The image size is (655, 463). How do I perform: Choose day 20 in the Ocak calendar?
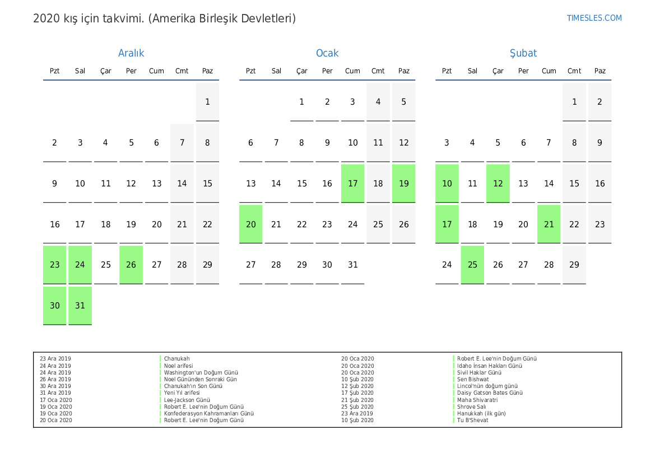tap(251, 225)
